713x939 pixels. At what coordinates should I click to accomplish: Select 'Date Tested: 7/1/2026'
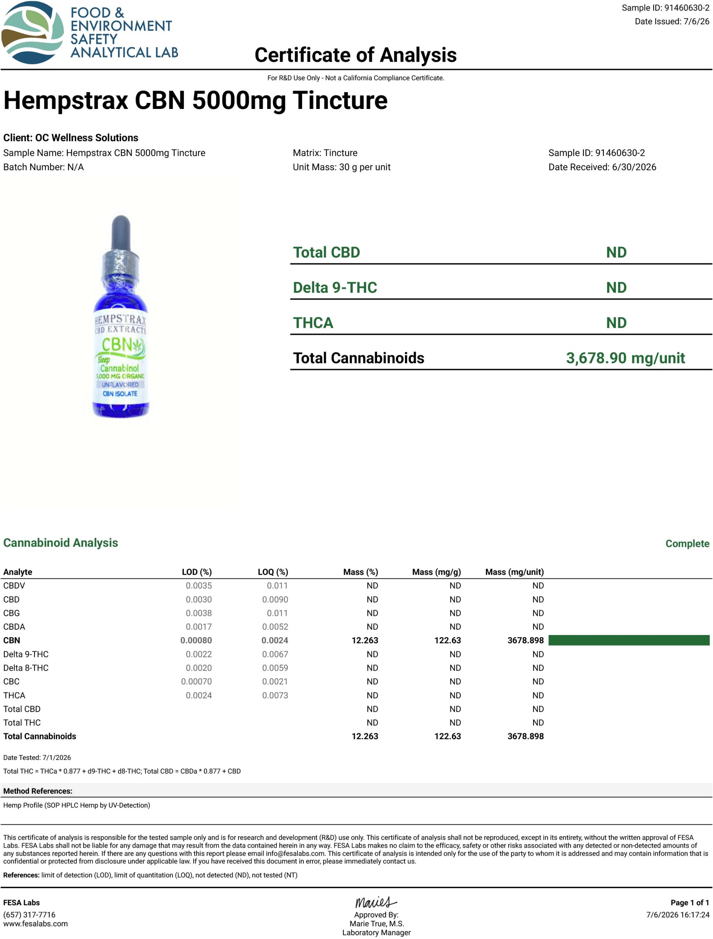(37, 758)
